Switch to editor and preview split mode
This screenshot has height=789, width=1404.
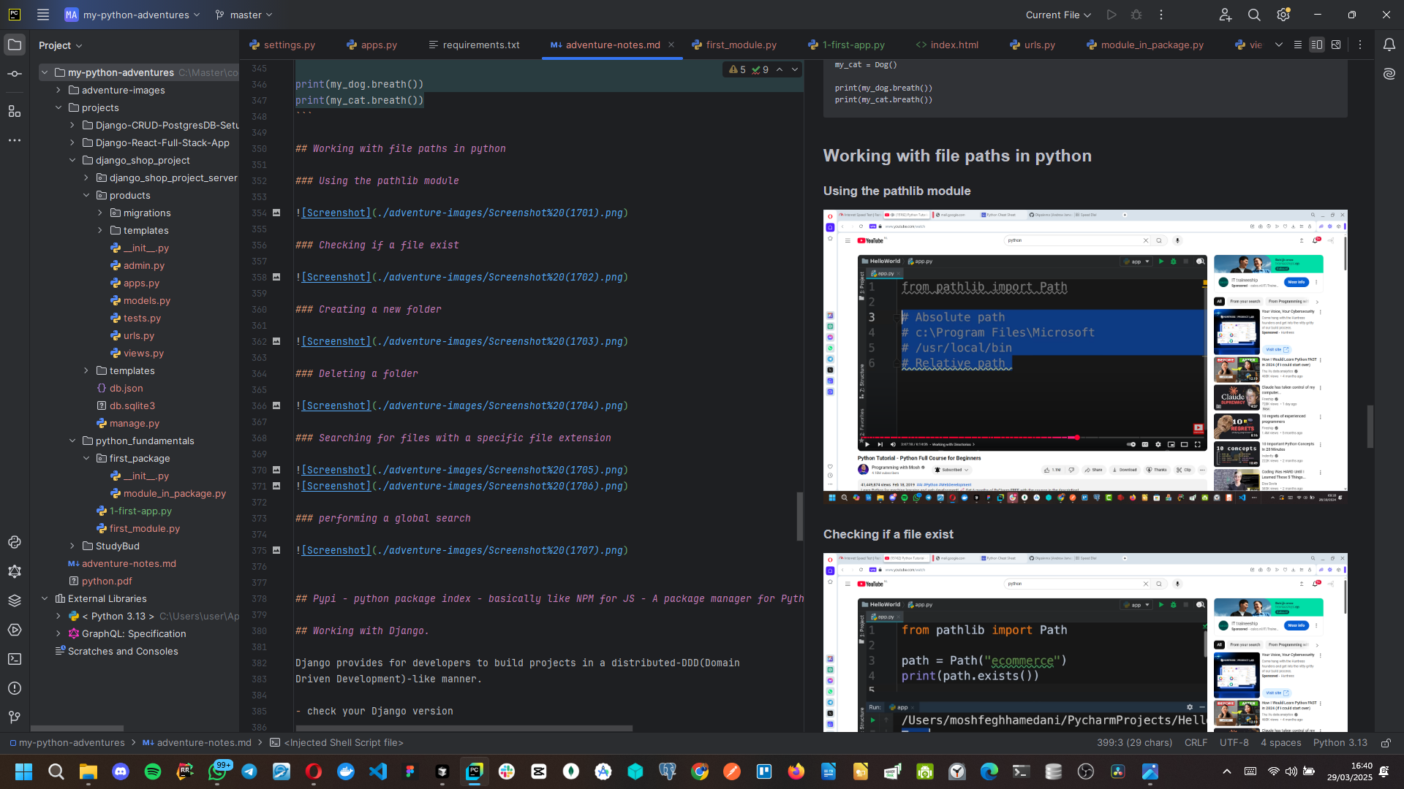(x=1317, y=45)
